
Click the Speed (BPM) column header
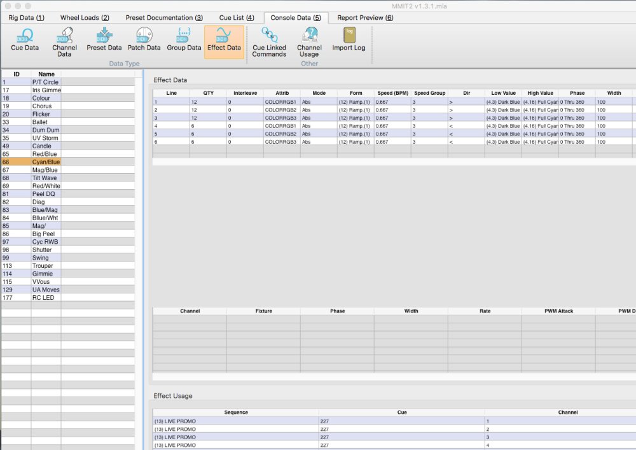pyautogui.click(x=392, y=93)
